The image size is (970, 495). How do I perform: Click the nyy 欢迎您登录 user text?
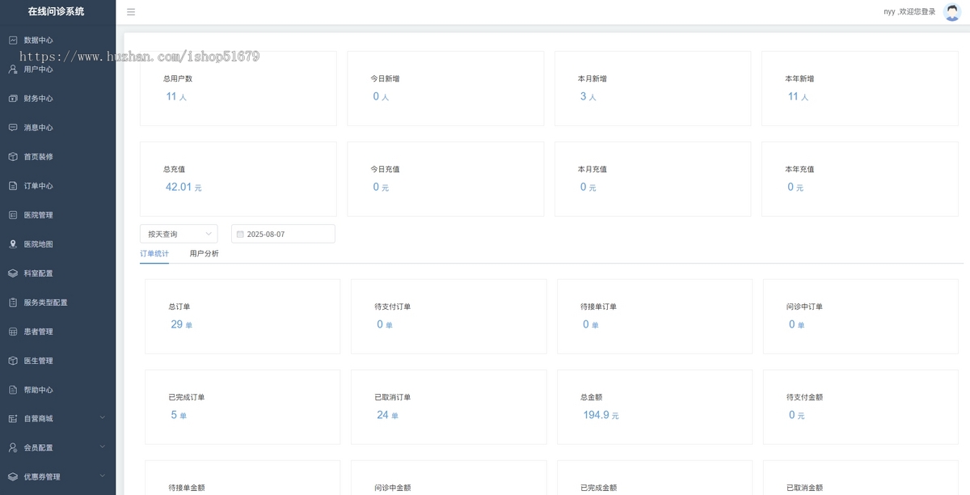[x=909, y=12]
